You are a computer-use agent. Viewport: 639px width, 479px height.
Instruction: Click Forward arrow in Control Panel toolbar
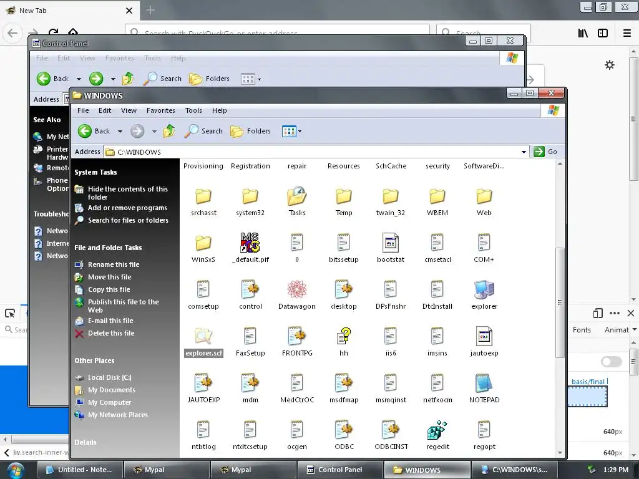(96, 78)
